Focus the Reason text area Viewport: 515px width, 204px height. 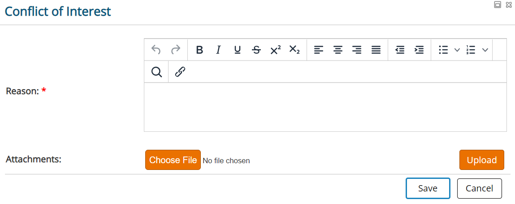(x=325, y=107)
